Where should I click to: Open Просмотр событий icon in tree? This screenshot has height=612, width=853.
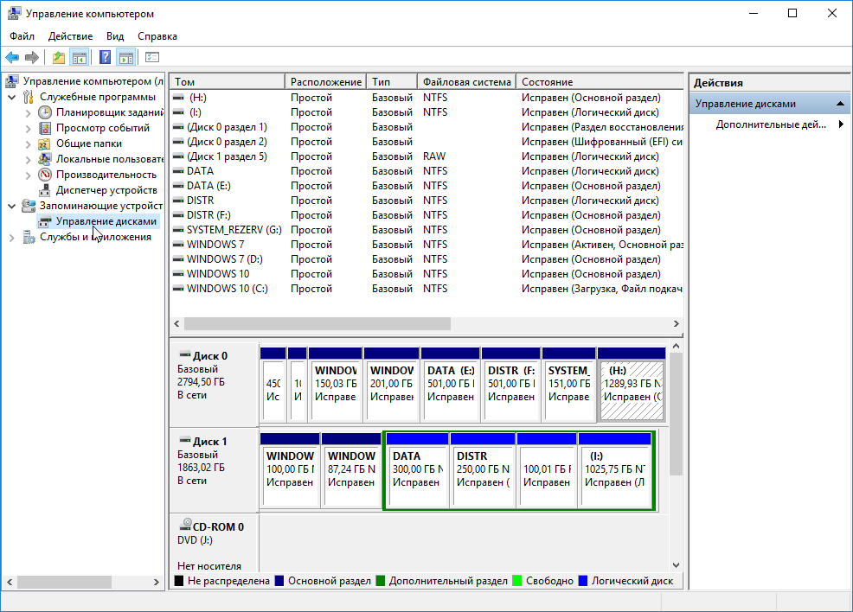coord(45,128)
